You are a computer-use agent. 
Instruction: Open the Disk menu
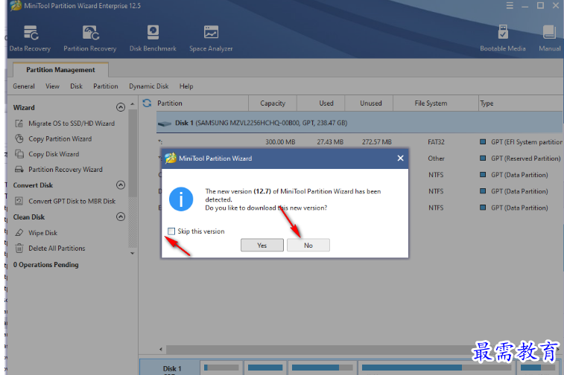click(76, 86)
